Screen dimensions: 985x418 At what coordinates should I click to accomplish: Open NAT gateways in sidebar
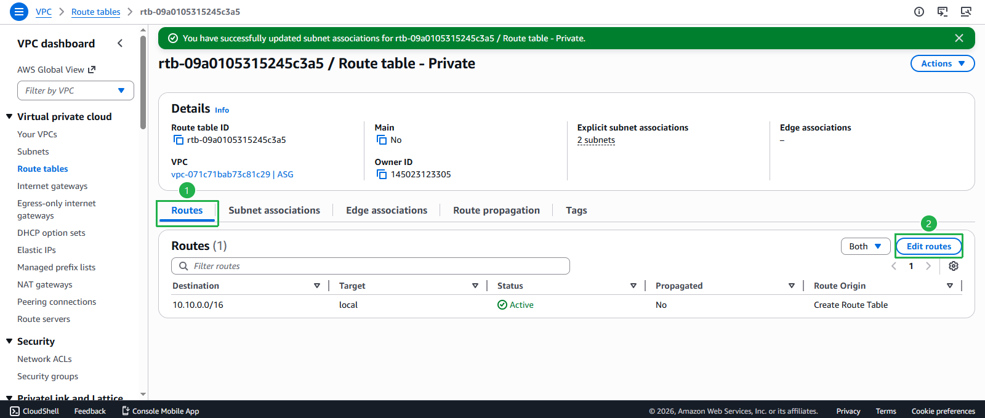[45, 284]
